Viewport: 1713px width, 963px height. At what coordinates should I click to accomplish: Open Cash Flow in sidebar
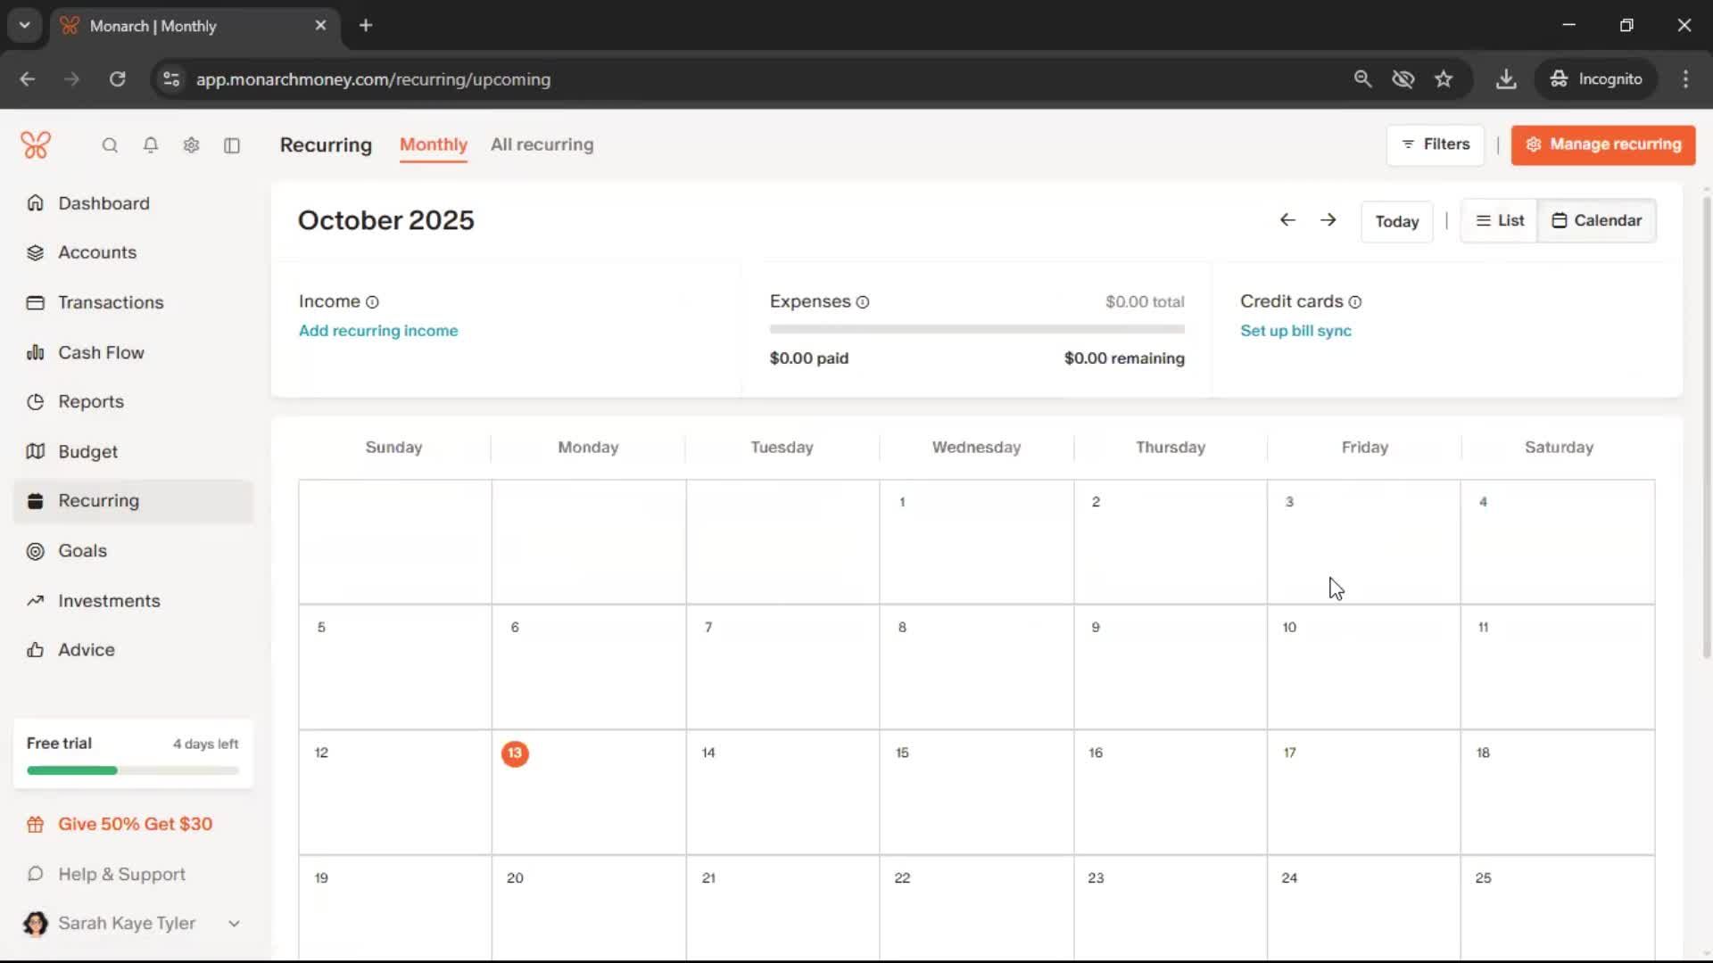pos(101,352)
